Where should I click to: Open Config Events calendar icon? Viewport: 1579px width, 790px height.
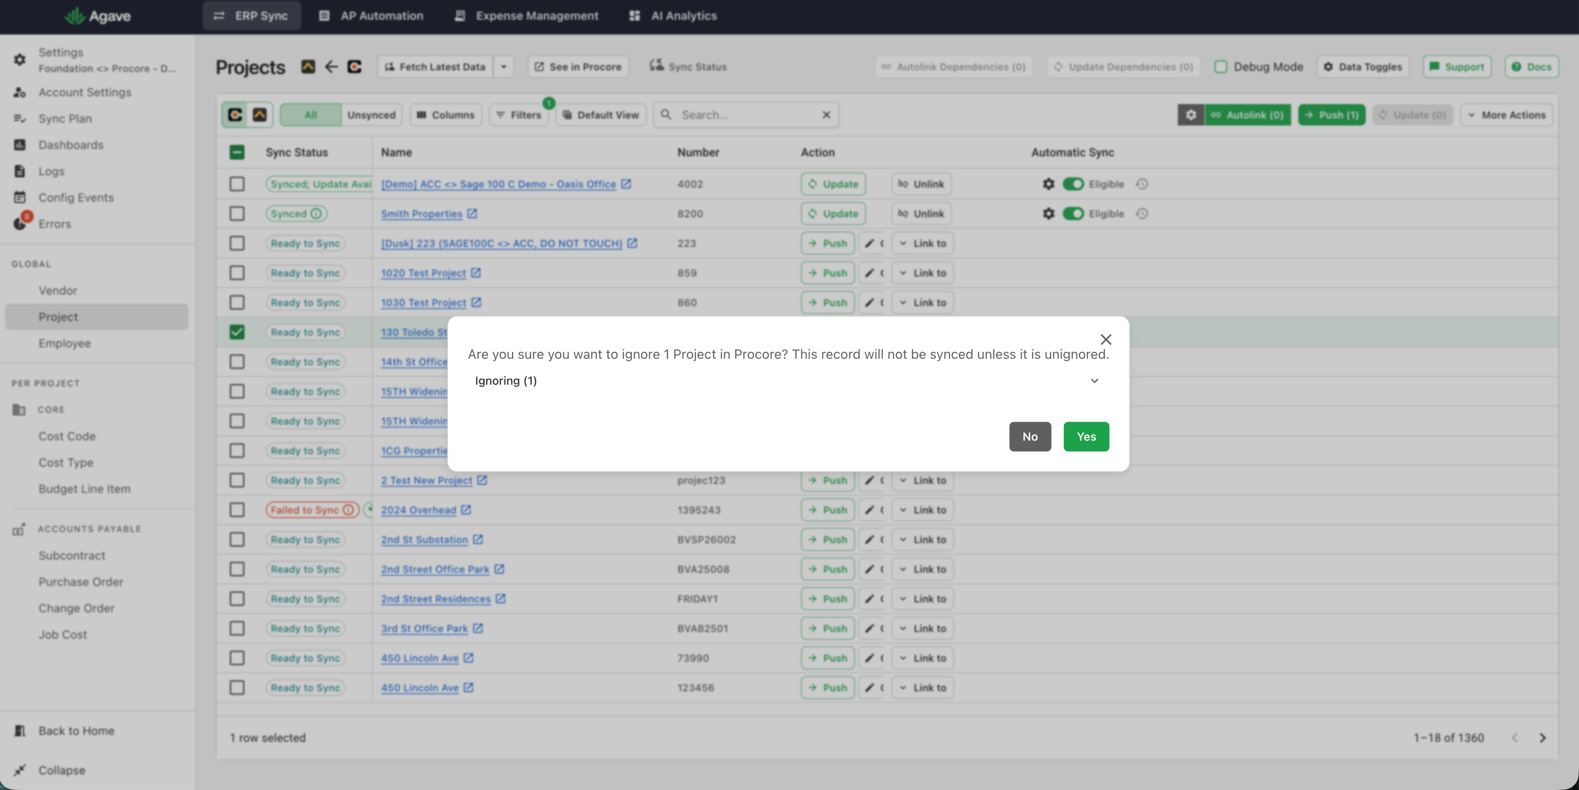[20, 197]
